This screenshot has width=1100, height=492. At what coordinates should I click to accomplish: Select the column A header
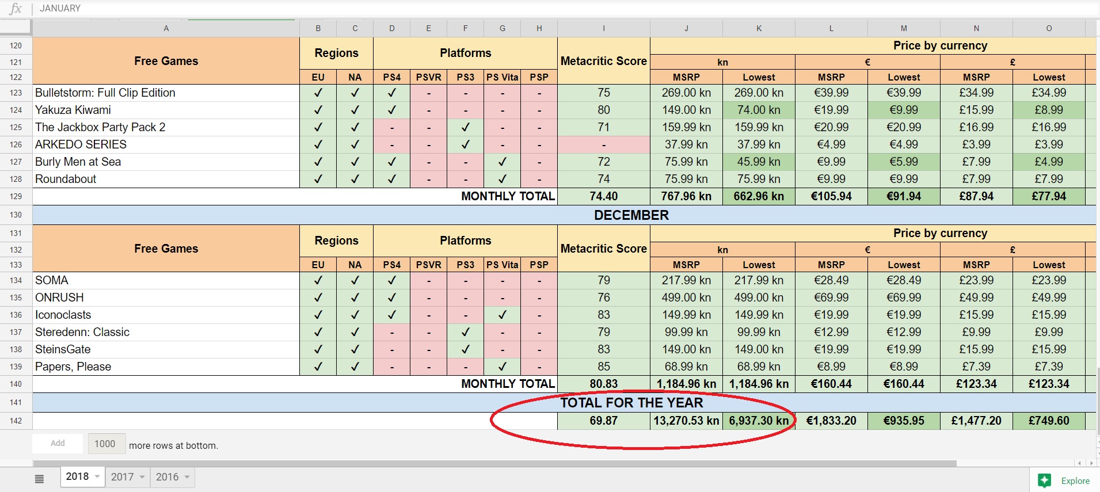coord(166,28)
